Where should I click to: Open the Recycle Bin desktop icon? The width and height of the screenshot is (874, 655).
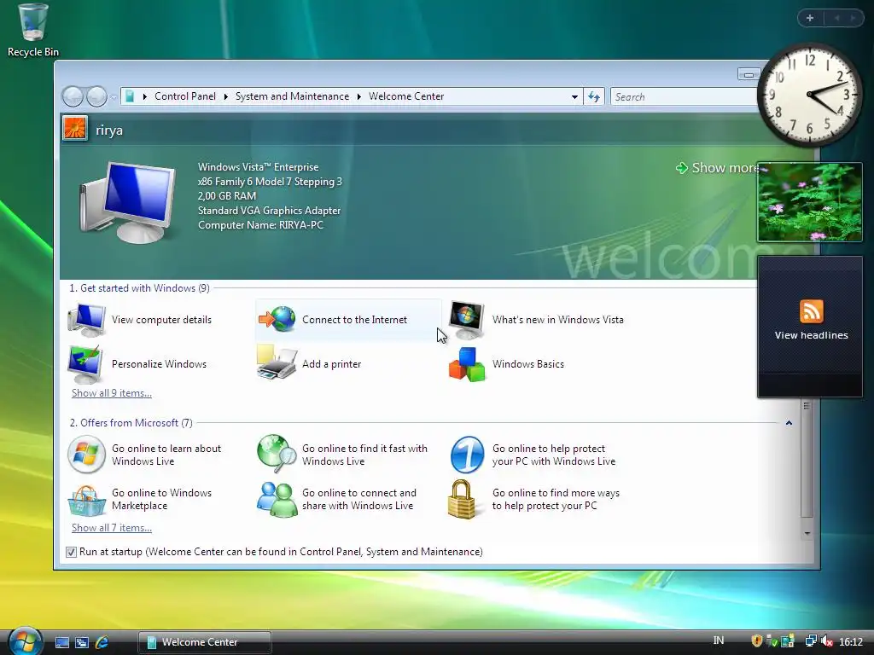pos(32,30)
